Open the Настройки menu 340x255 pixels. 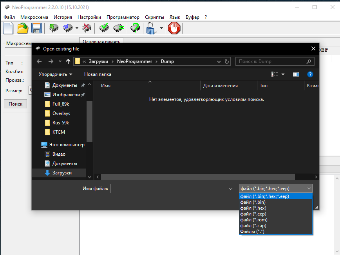coord(89,17)
